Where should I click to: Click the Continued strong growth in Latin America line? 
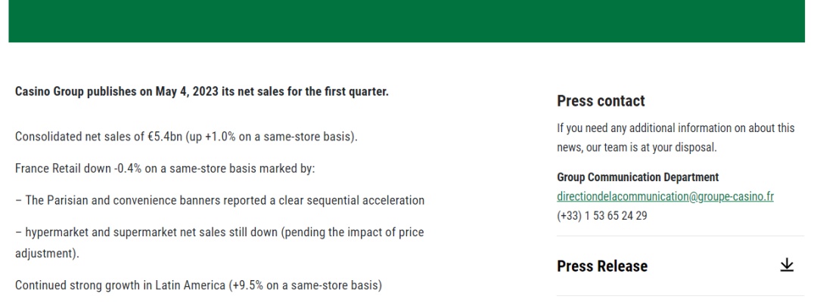(198, 285)
